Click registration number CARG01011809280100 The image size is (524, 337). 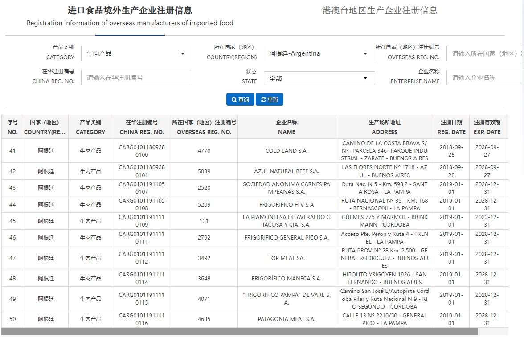142,150
